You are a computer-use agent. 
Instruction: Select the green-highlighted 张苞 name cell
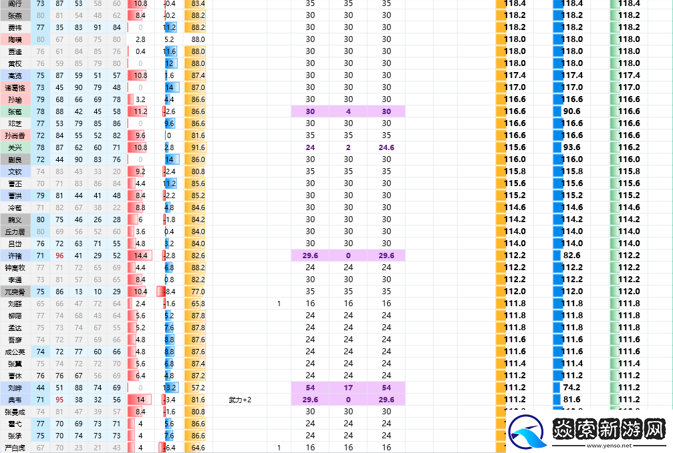pos(15,111)
